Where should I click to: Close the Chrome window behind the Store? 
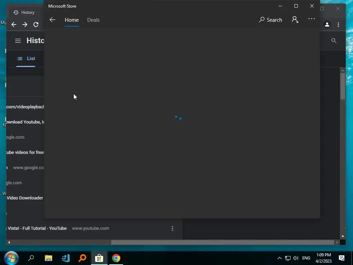pos(338,9)
